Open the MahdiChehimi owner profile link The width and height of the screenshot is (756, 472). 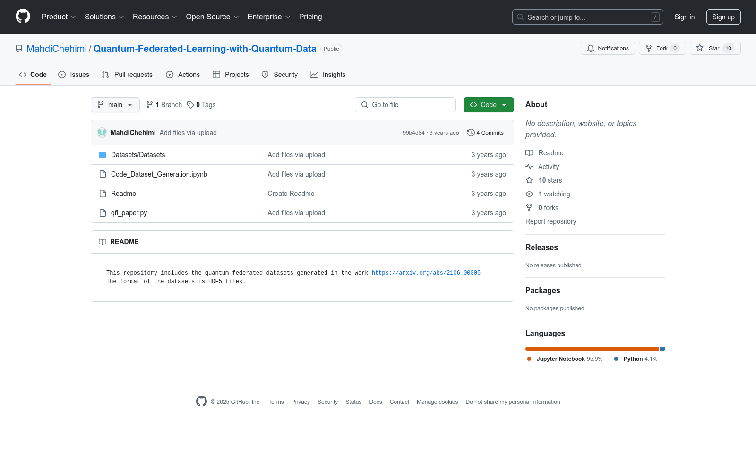click(57, 49)
